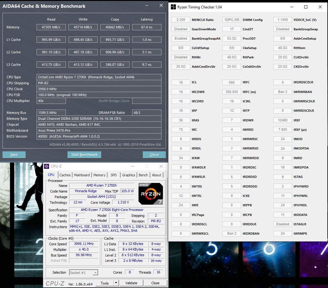Click the tRFC (ns) value 350,000

[231, 92]
